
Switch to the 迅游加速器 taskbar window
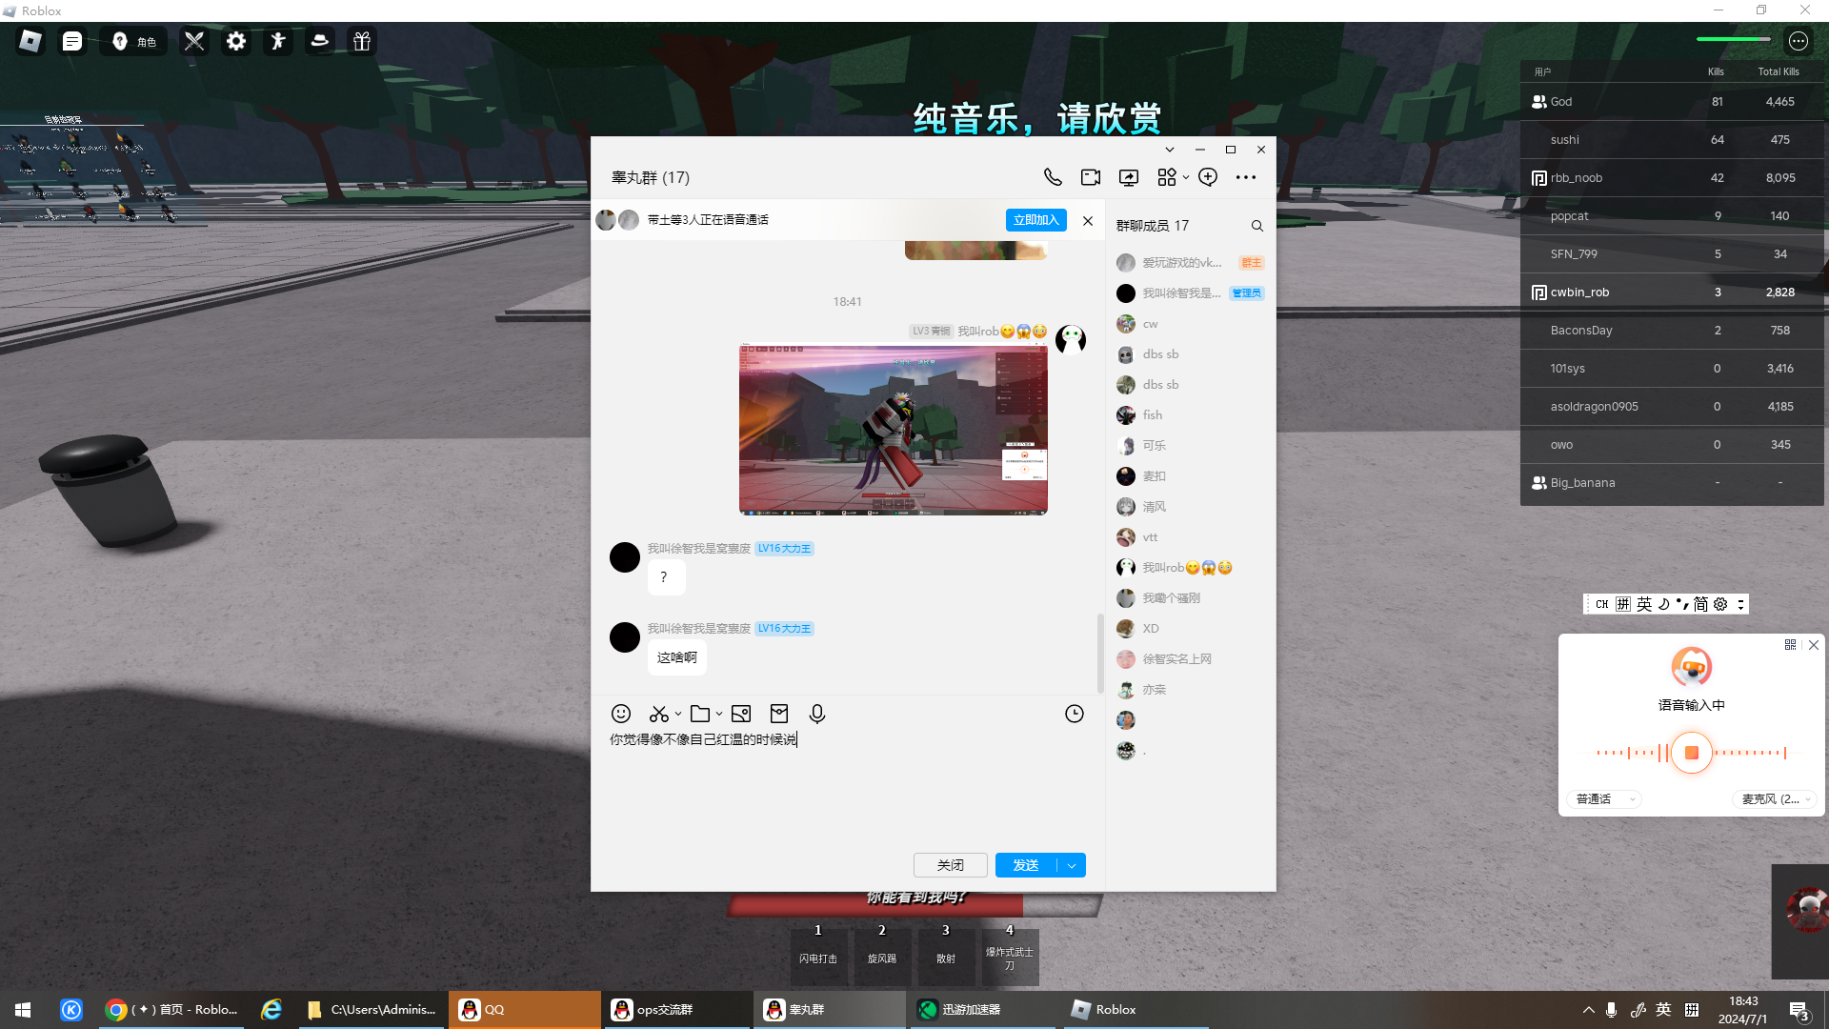[x=981, y=1010]
